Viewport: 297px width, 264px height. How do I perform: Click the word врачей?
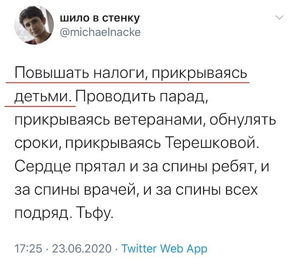[110, 190]
